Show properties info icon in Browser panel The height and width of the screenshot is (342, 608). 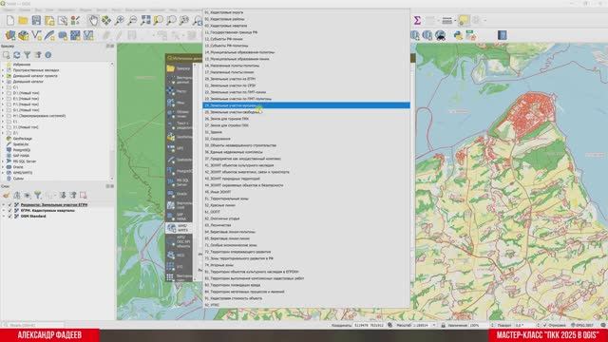tap(48, 55)
